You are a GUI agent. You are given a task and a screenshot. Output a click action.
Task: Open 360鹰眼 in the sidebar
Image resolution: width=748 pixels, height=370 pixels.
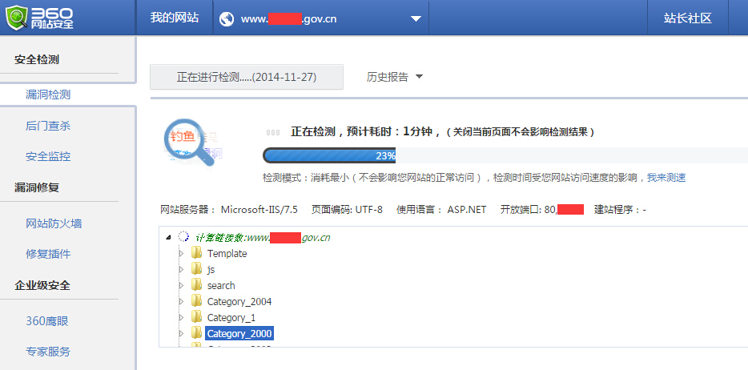tap(47, 321)
